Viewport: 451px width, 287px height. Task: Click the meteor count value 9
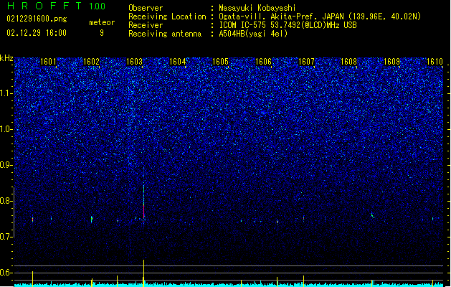pyautogui.click(x=102, y=33)
